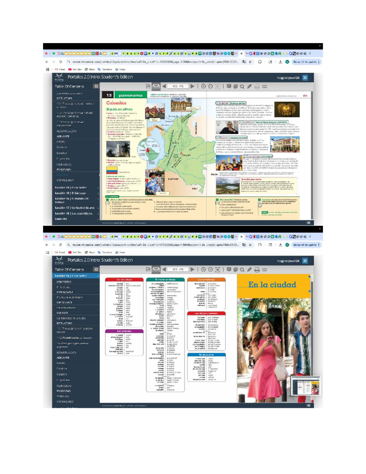Image resolution: width=366 pixels, height=474 pixels.
Task: Expand Consulta section in top sidebar
Action: (76, 219)
